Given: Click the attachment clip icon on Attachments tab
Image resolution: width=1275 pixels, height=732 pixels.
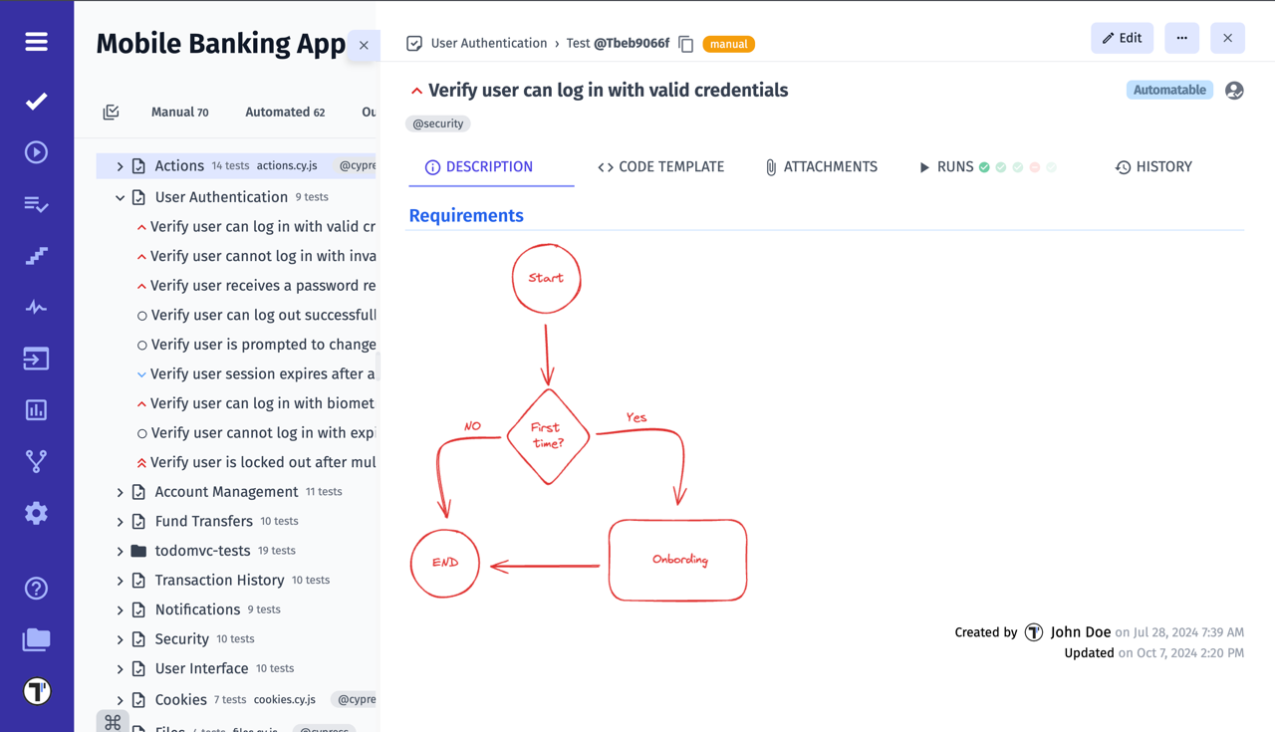Looking at the screenshot, I should click(x=771, y=166).
